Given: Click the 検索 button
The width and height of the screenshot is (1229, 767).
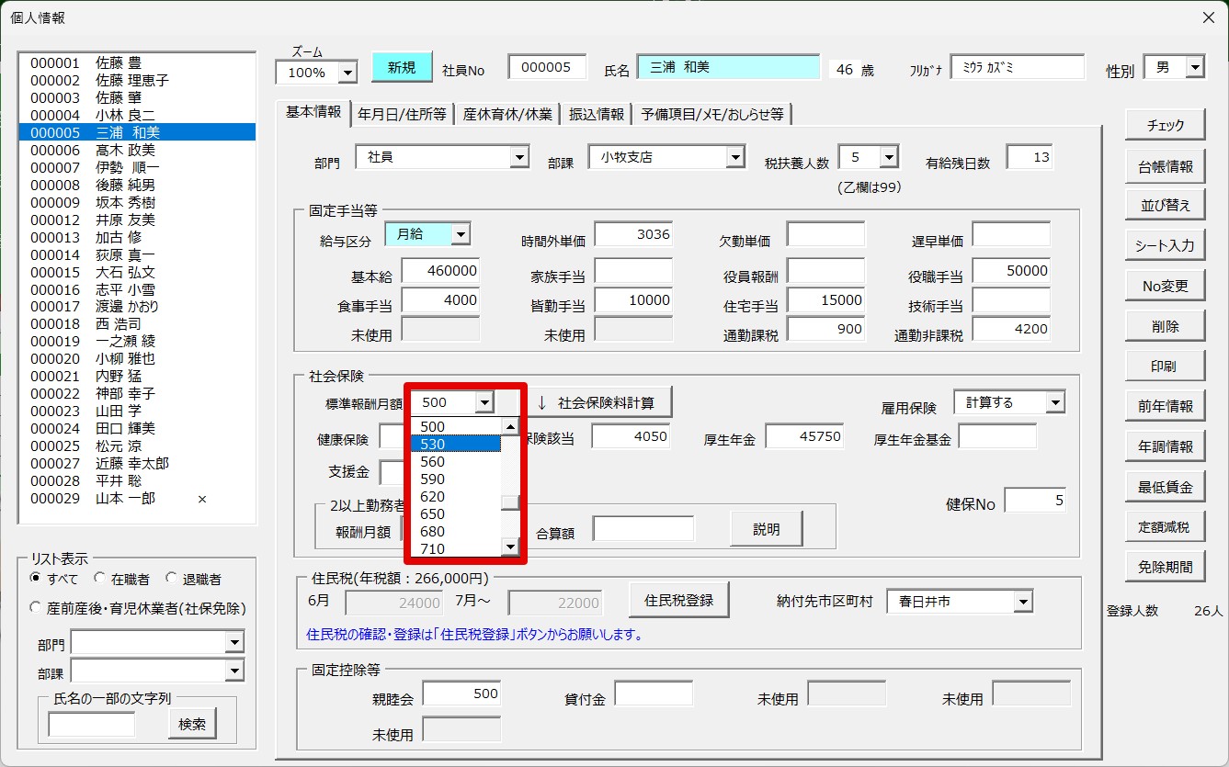Looking at the screenshot, I should tap(192, 724).
